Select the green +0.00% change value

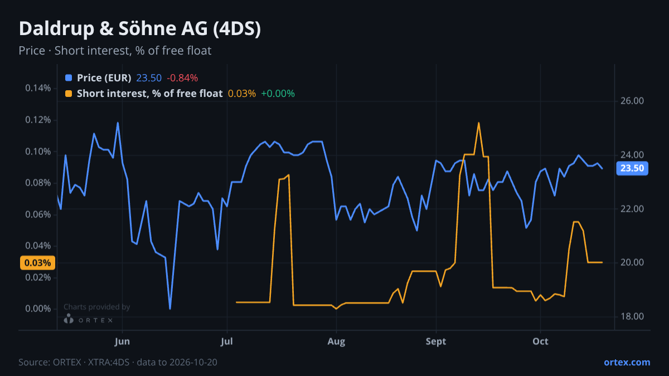(278, 94)
